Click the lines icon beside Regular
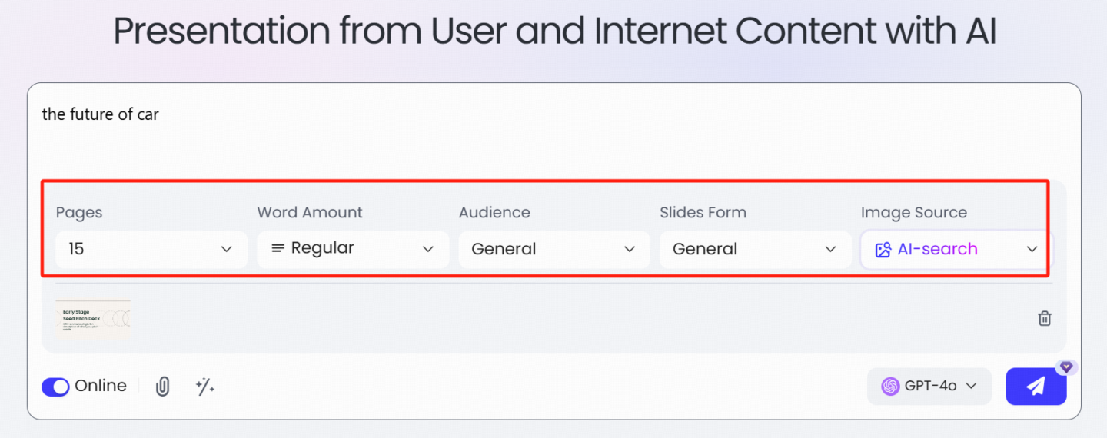 [278, 248]
